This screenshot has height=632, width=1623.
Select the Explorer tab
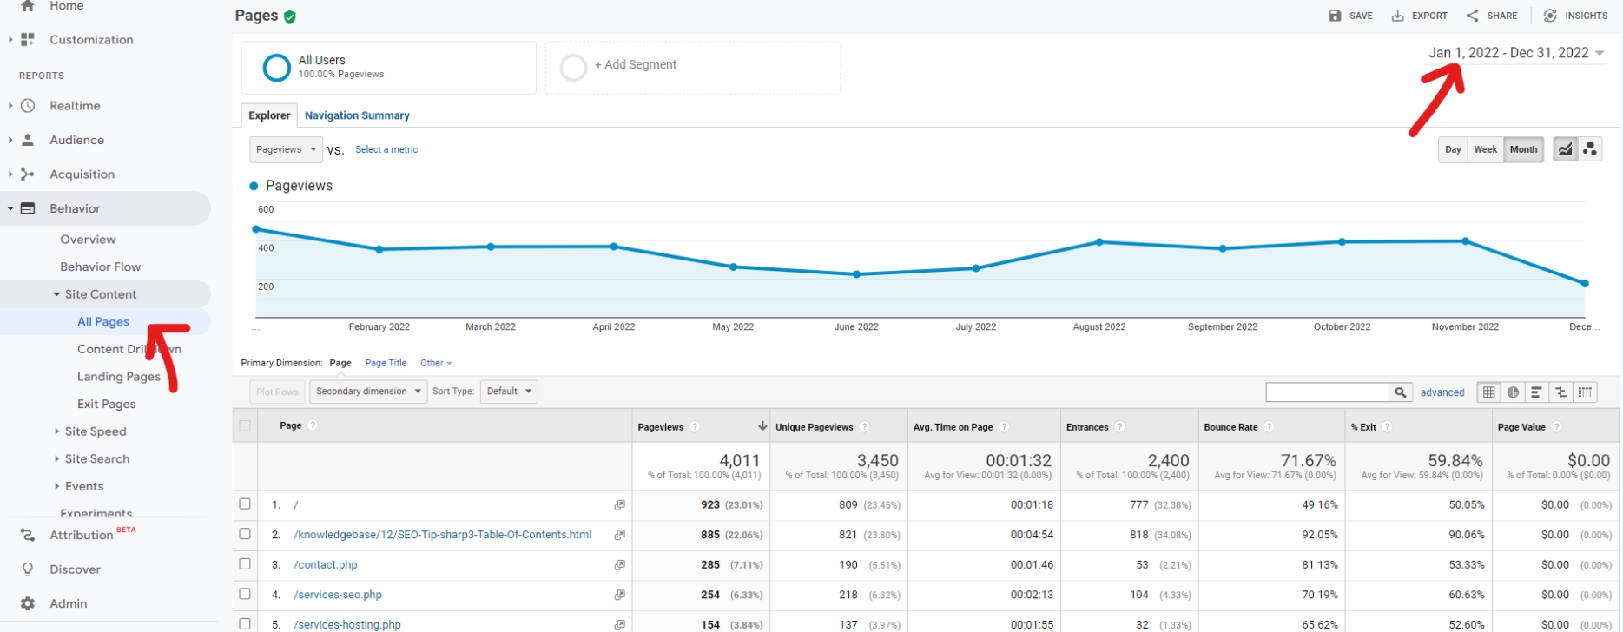click(x=269, y=115)
